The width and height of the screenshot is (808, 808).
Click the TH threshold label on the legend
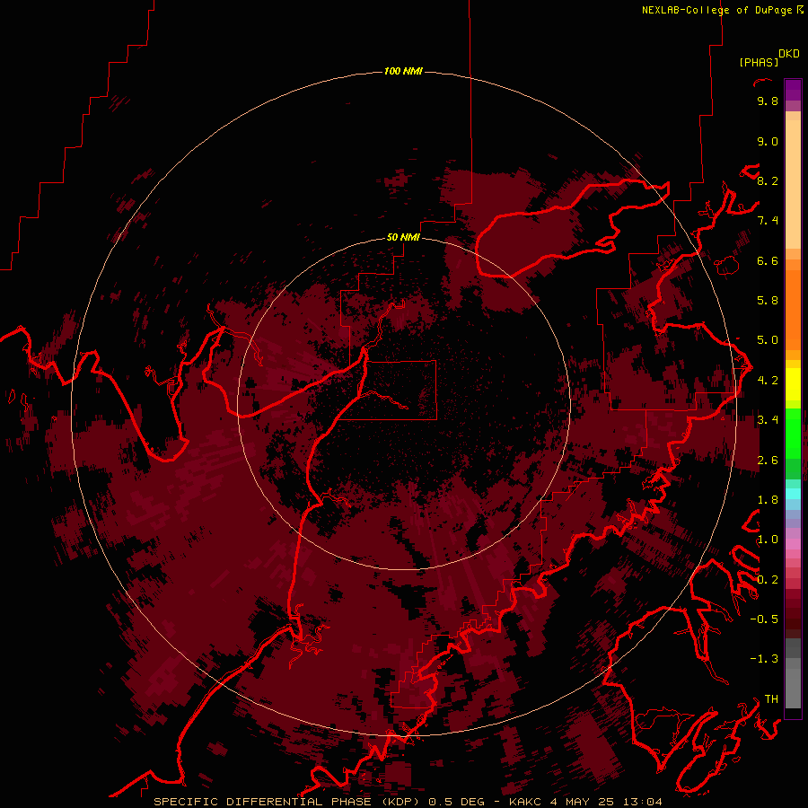771,699
